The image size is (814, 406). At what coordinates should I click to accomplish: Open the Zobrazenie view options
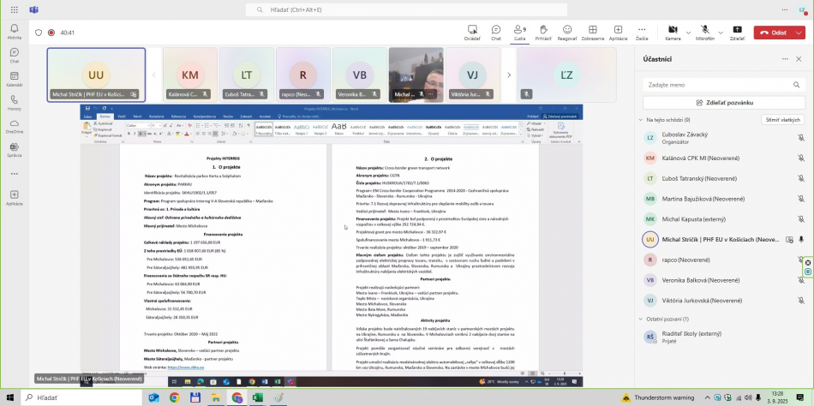point(593,32)
